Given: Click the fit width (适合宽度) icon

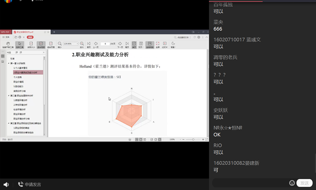Looking at the screenshot, I should pos(41,44).
